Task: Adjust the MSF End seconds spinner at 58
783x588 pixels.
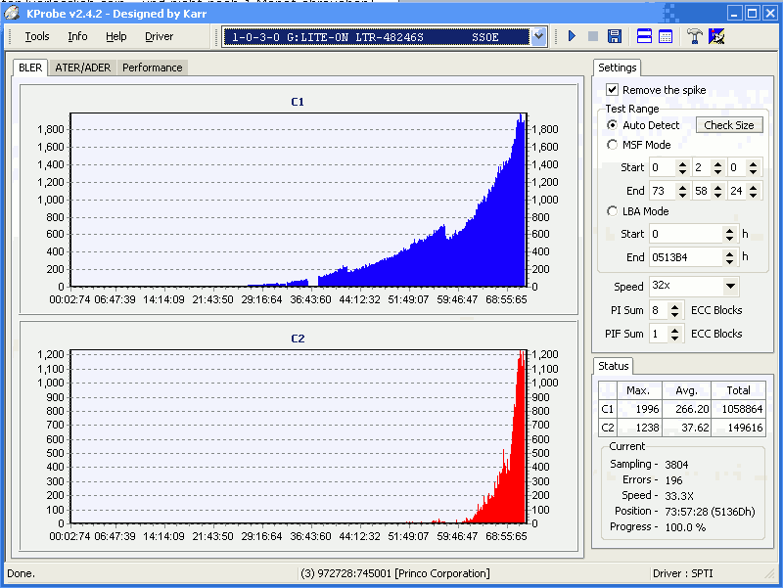Action: pos(717,191)
